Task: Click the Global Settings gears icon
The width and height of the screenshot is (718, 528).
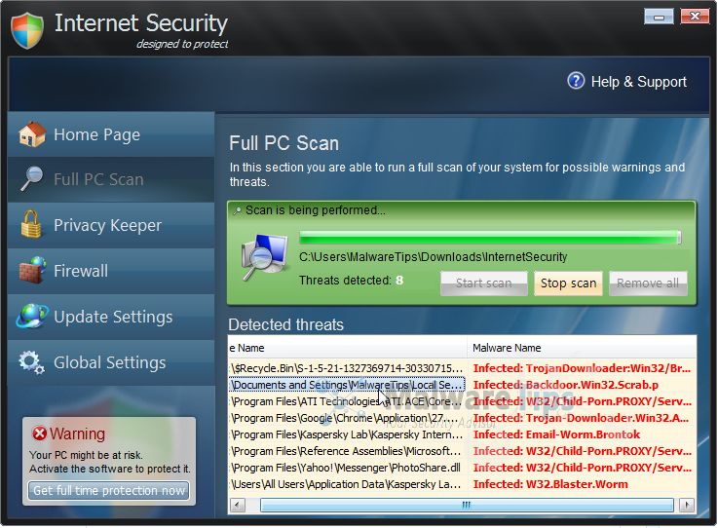Action: (x=32, y=362)
